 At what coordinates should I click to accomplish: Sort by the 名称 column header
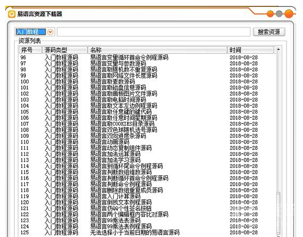pyautogui.click(x=157, y=50)
